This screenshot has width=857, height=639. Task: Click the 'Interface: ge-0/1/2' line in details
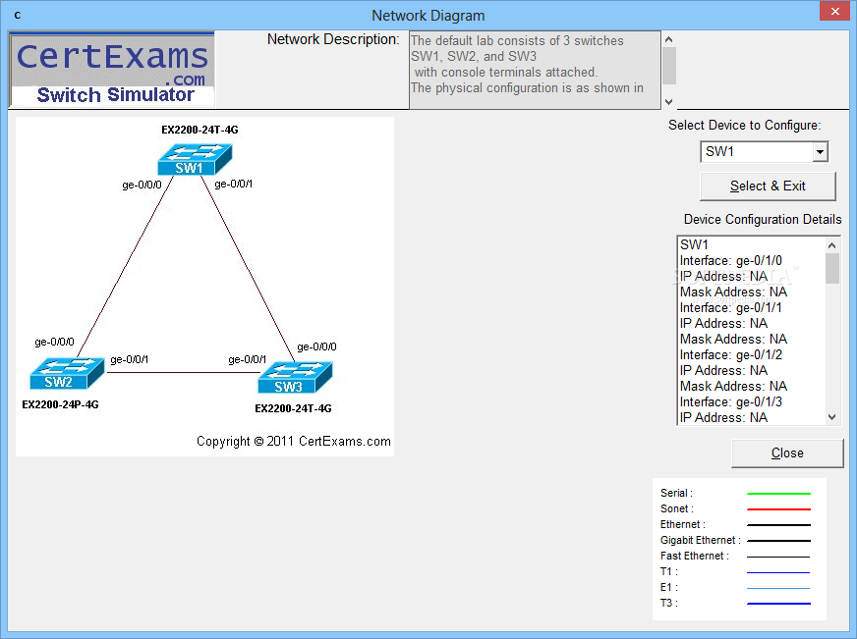(x=731, y=354)
